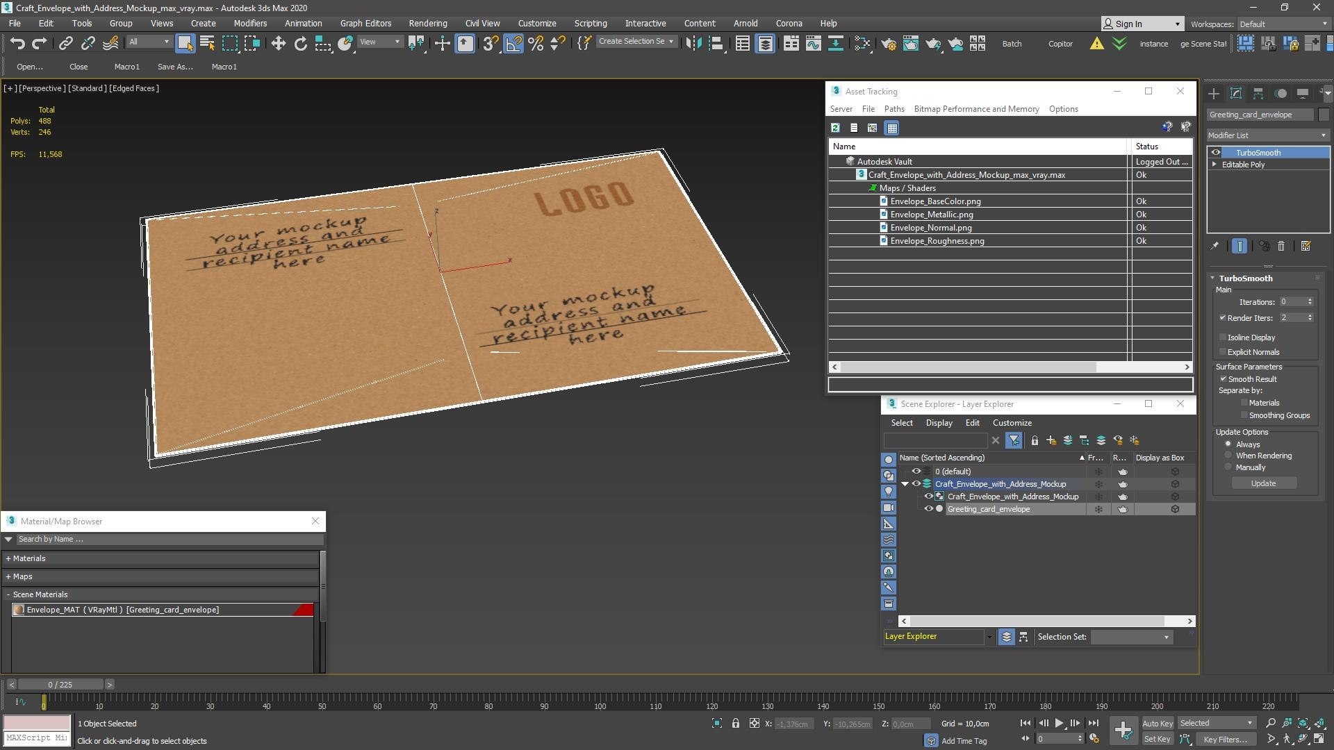1334x750 pixels.
Task: Open the Paths menu in Asset Tracking
Action: (x=894, y=109)
